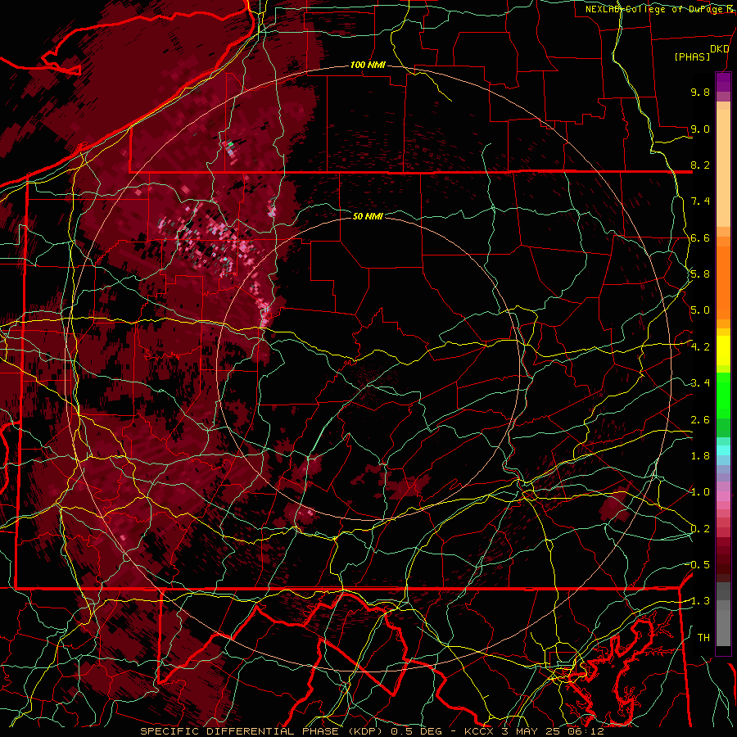Click the 1.3 value on the color scale
The width and height of the screenshot is (737, 737).
700,601
